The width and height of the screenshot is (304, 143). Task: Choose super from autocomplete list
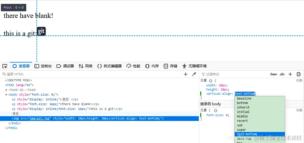(x=259, y=130)
